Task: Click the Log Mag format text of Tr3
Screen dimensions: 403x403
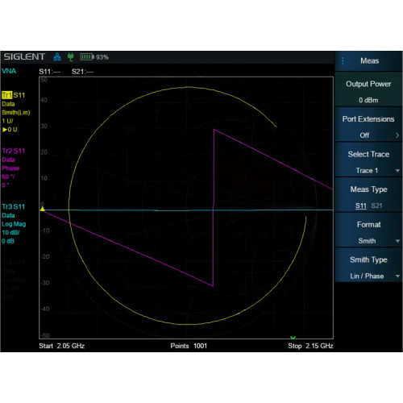Action: tap(14, 224)
